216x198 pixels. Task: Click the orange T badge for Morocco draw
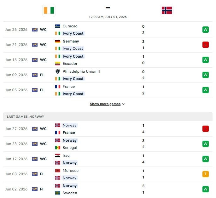205,174
